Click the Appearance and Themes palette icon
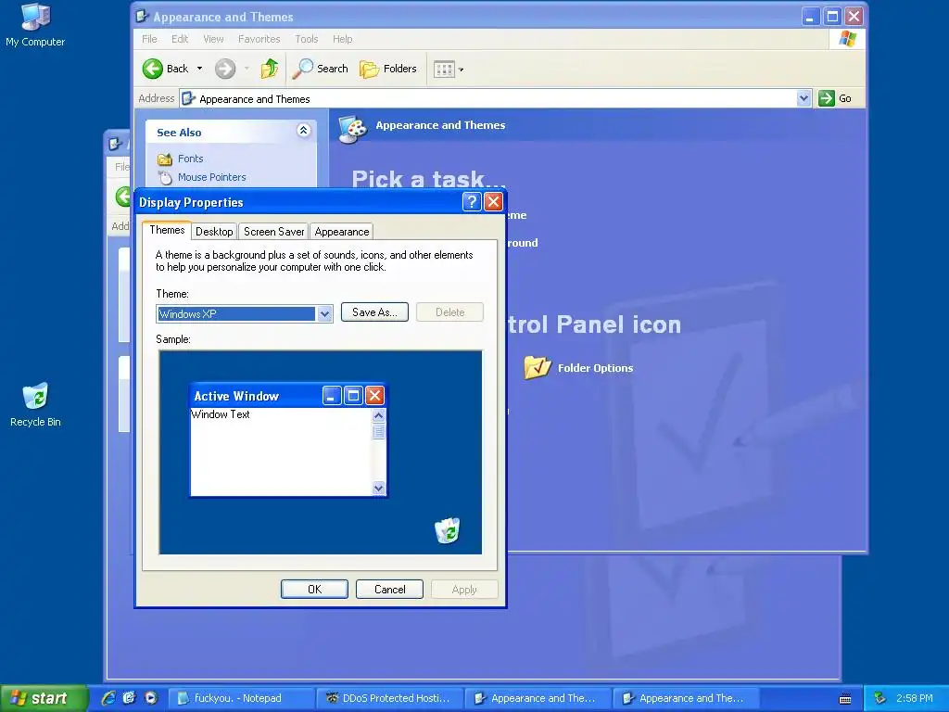 352,128
